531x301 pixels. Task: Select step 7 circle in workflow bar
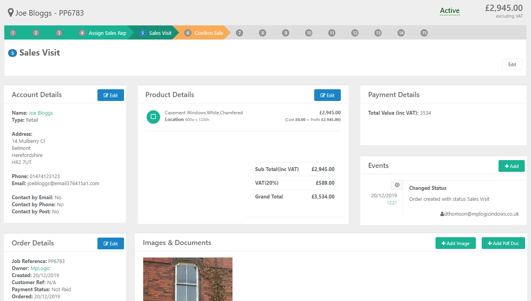[x=239, y=33]
